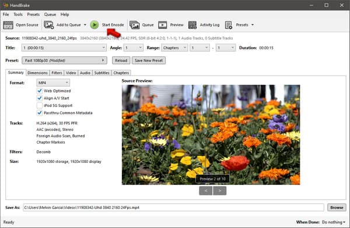The height and width of the screenshot is (228, 350).
Task: Click the Activity Log label
Action: [x=209, y=25]
